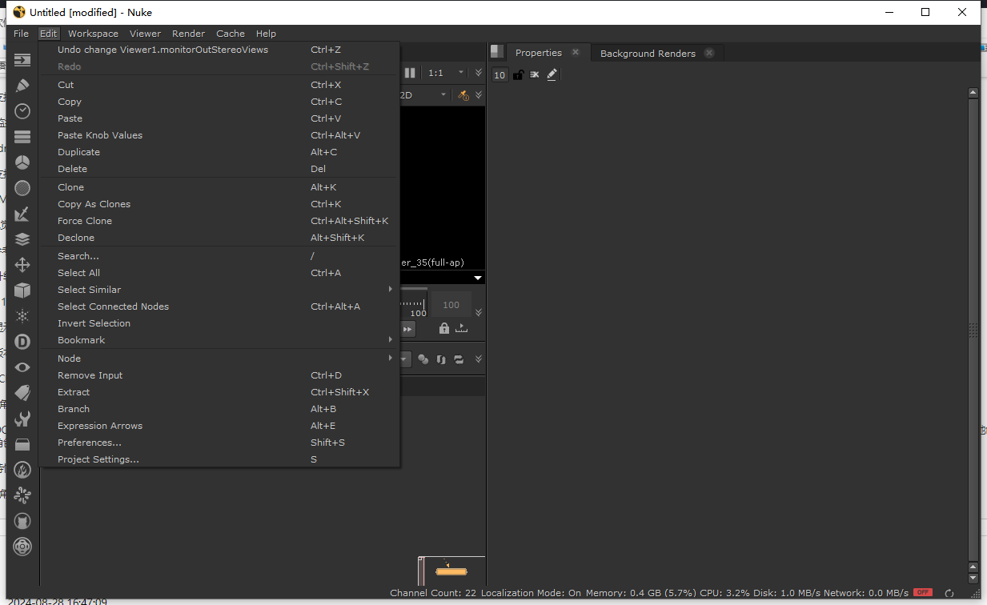Open the 1:1 zoom dropdown
The image size is (987, 605).
[446, 73]
